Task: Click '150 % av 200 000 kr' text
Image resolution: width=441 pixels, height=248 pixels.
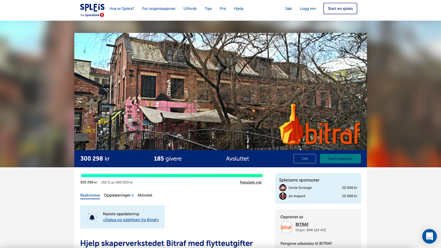Action: (117, 182)
